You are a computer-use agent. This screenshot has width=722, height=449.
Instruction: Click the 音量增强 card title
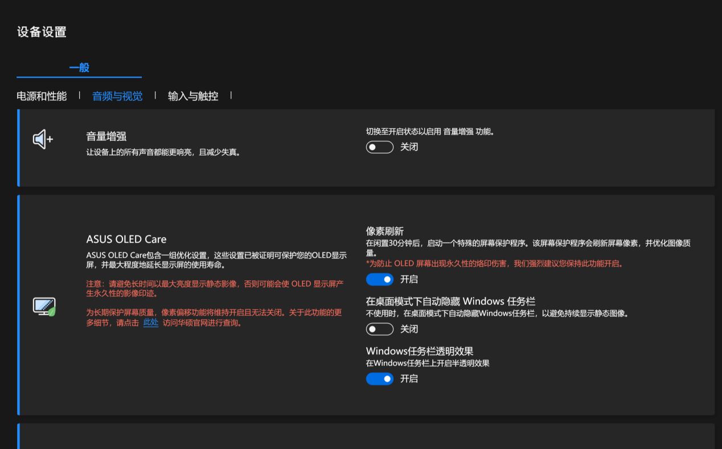[x=106, y=136]
